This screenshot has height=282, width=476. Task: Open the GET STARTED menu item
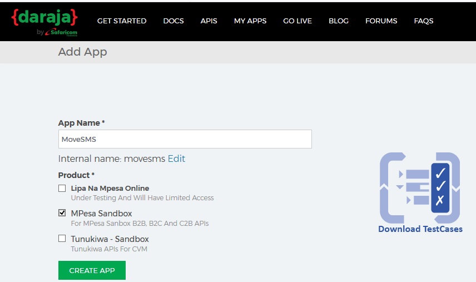(122, 21)
